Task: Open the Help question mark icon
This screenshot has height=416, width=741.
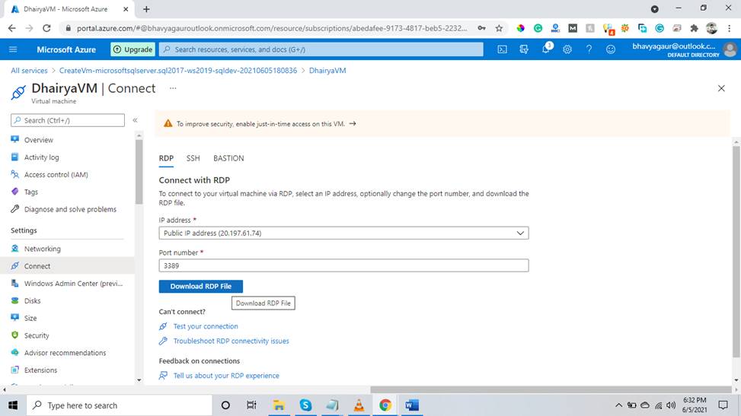Action: [x=589, y=49]
